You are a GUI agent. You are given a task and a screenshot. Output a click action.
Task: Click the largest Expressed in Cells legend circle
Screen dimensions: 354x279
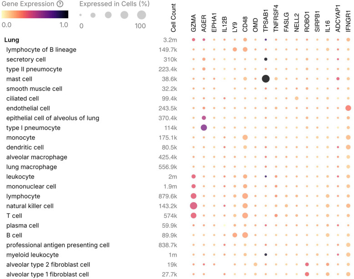coord(141,15)
